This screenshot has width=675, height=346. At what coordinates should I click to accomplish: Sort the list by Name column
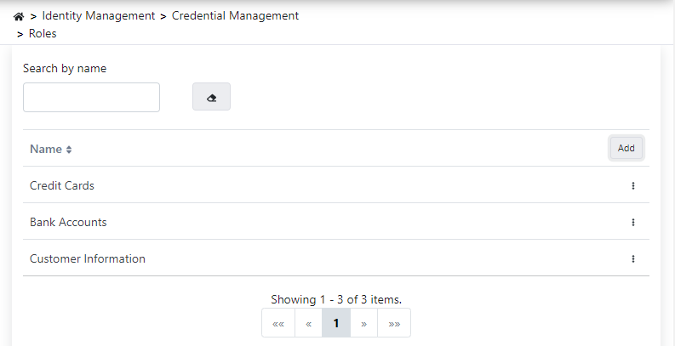coord(69,150)
